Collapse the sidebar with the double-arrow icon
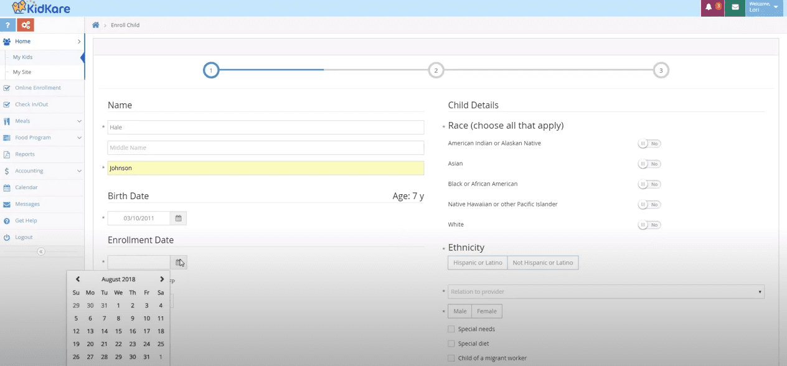Screen dimensions: 787x366 (41, 251)
